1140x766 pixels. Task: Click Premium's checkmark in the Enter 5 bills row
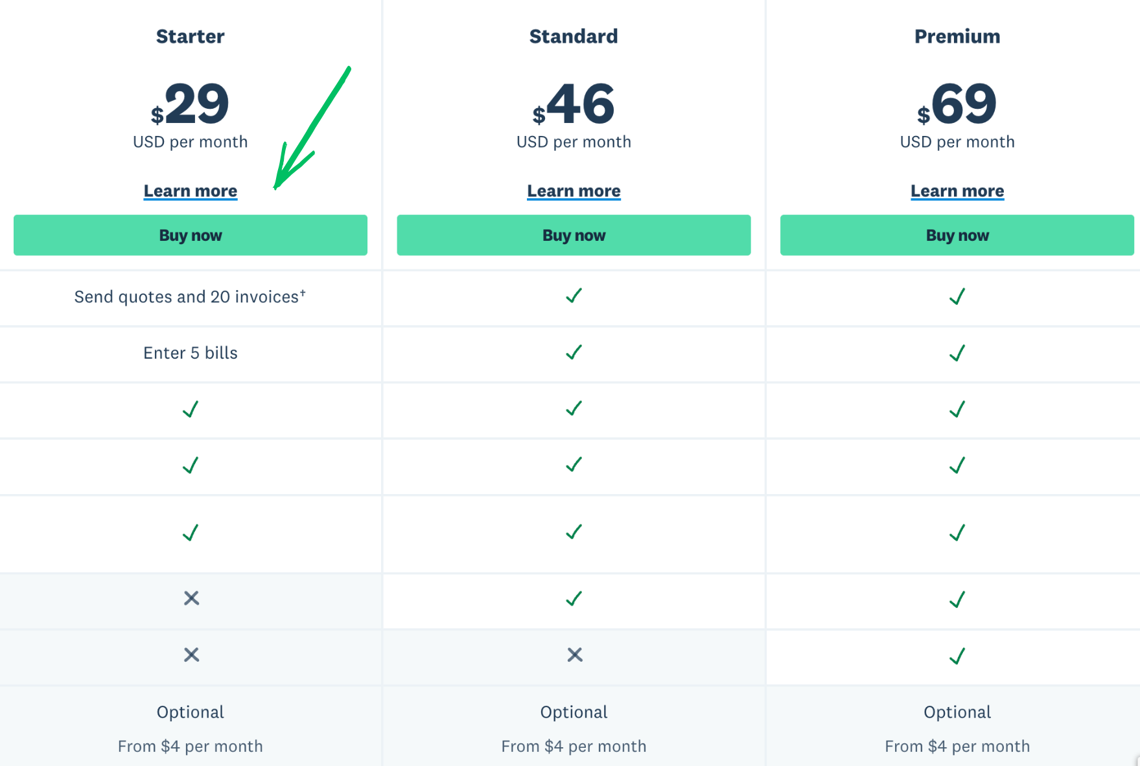pos(957,353)
